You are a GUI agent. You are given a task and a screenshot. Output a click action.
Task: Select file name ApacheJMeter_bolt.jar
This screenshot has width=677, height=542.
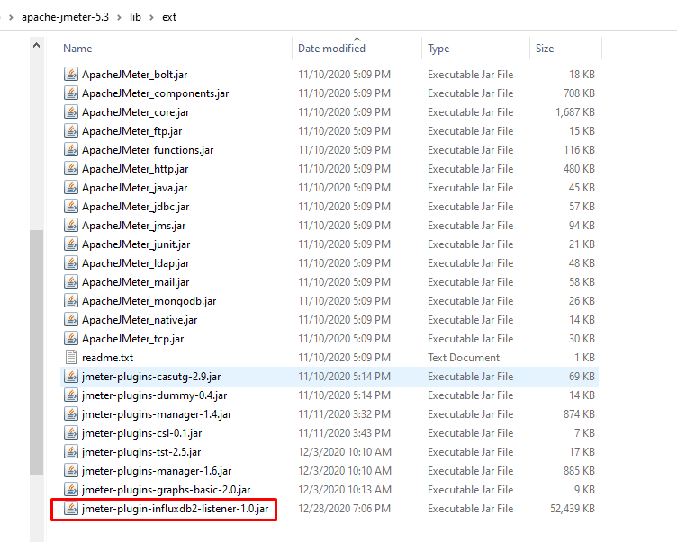coord(135,75)
